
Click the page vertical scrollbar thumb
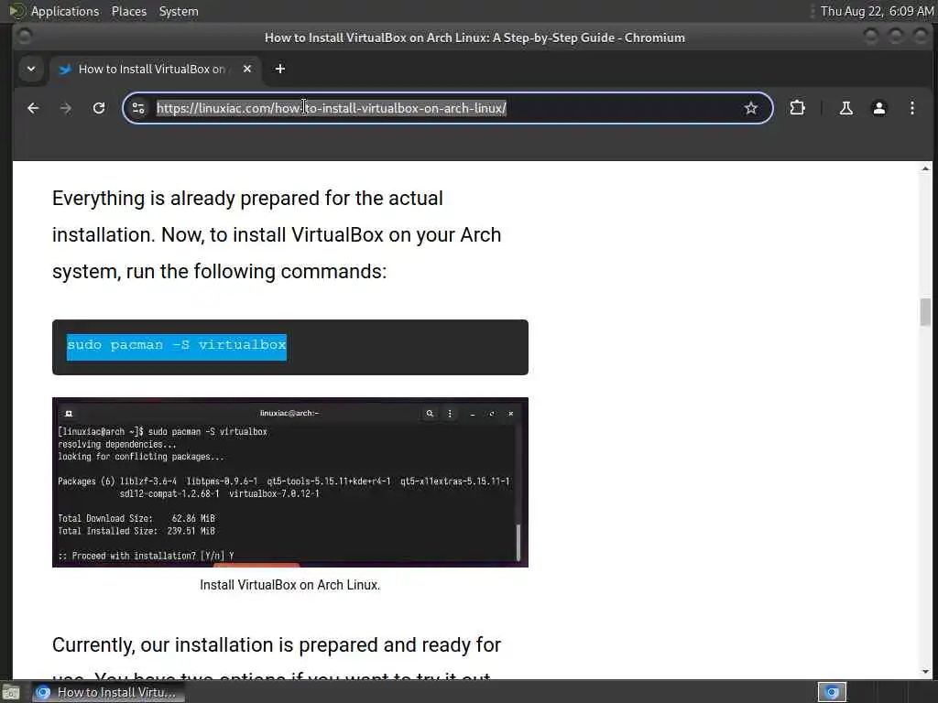[x=925, y=312]
